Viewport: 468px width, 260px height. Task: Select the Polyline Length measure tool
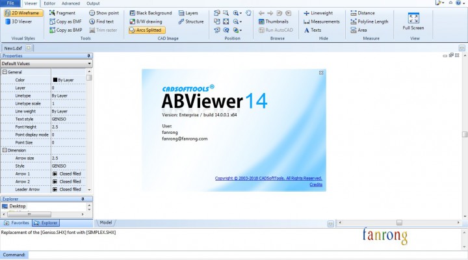[369, 21]
